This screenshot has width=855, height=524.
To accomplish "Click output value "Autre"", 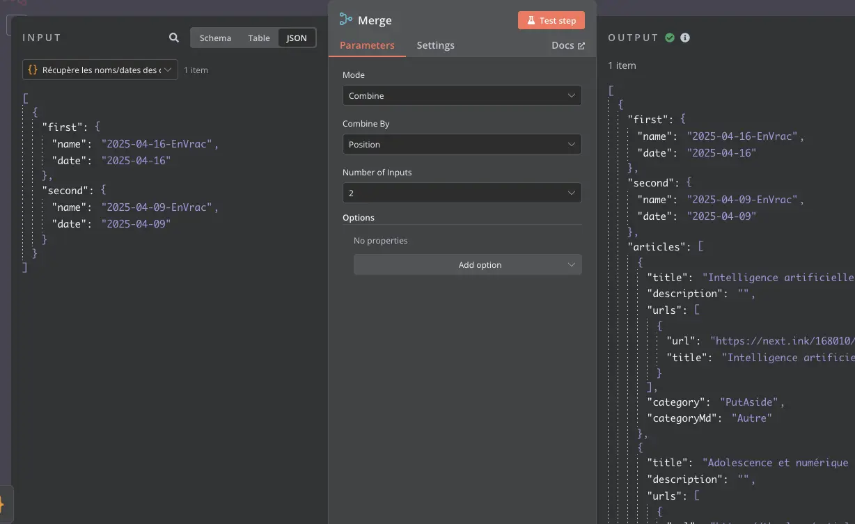I will [752, 418].
